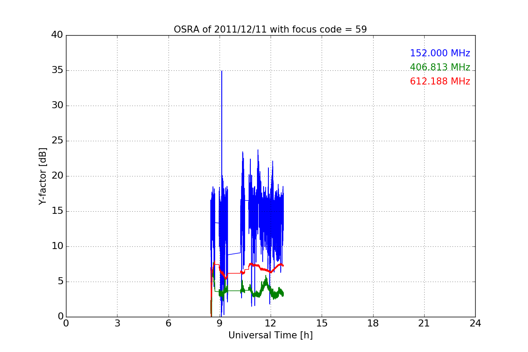Click the x-axis tick label '18'
Viewport: 528px width, 352px height.
point(373,323)
